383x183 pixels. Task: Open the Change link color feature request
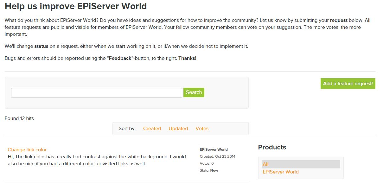click(x=27, y=149)
